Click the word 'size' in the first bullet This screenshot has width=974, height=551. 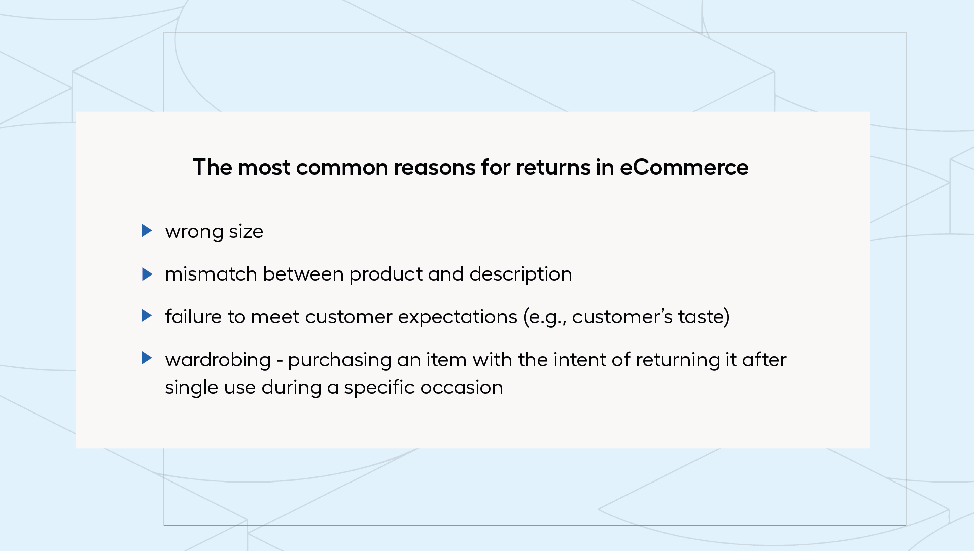point(246,232)
